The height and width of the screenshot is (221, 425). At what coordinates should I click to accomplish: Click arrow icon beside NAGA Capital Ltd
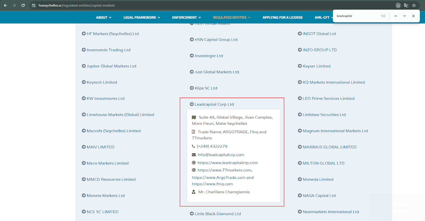(x=300, y=196)
